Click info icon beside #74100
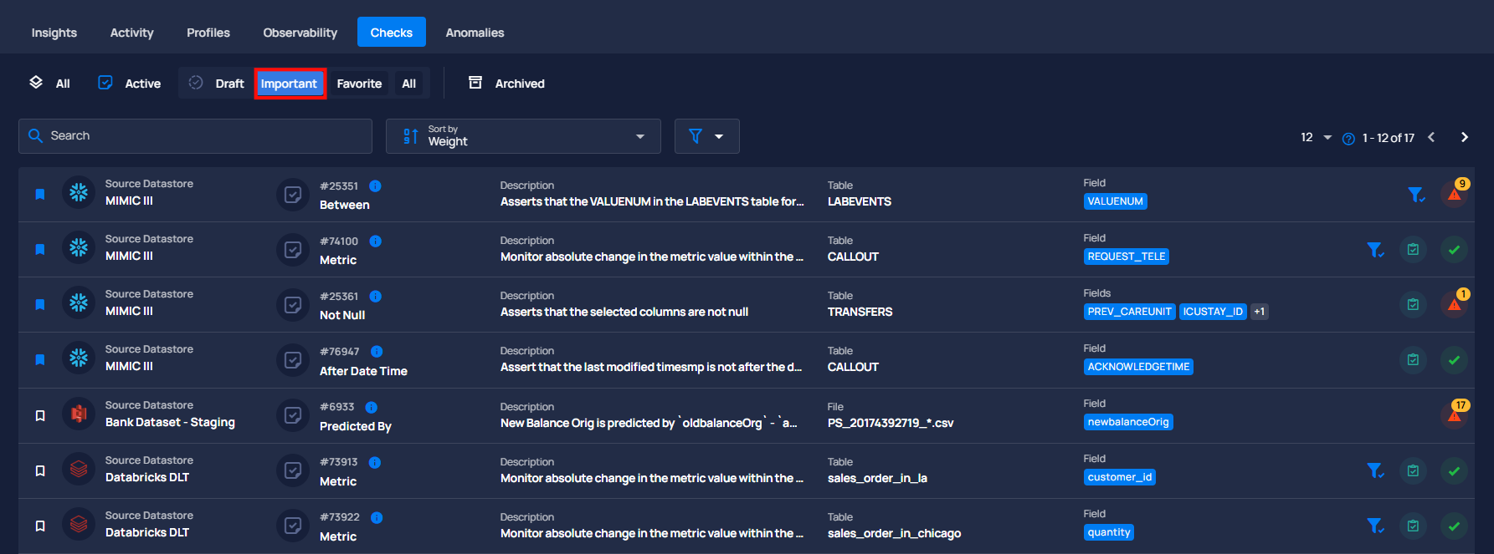 pyautogui.click(x=375, y=241)
